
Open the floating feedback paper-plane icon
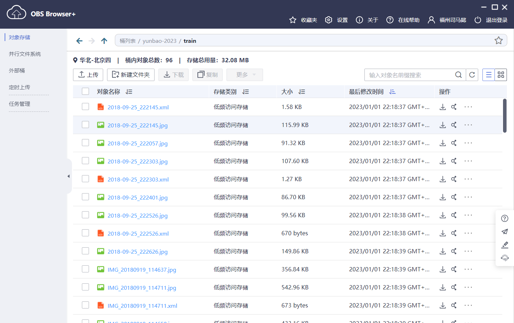(504, 232)
